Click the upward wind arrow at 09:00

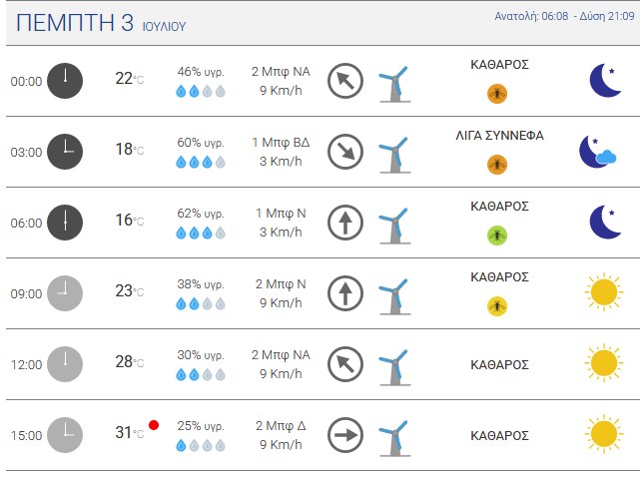pyautogui.click(x=345, y=293)
